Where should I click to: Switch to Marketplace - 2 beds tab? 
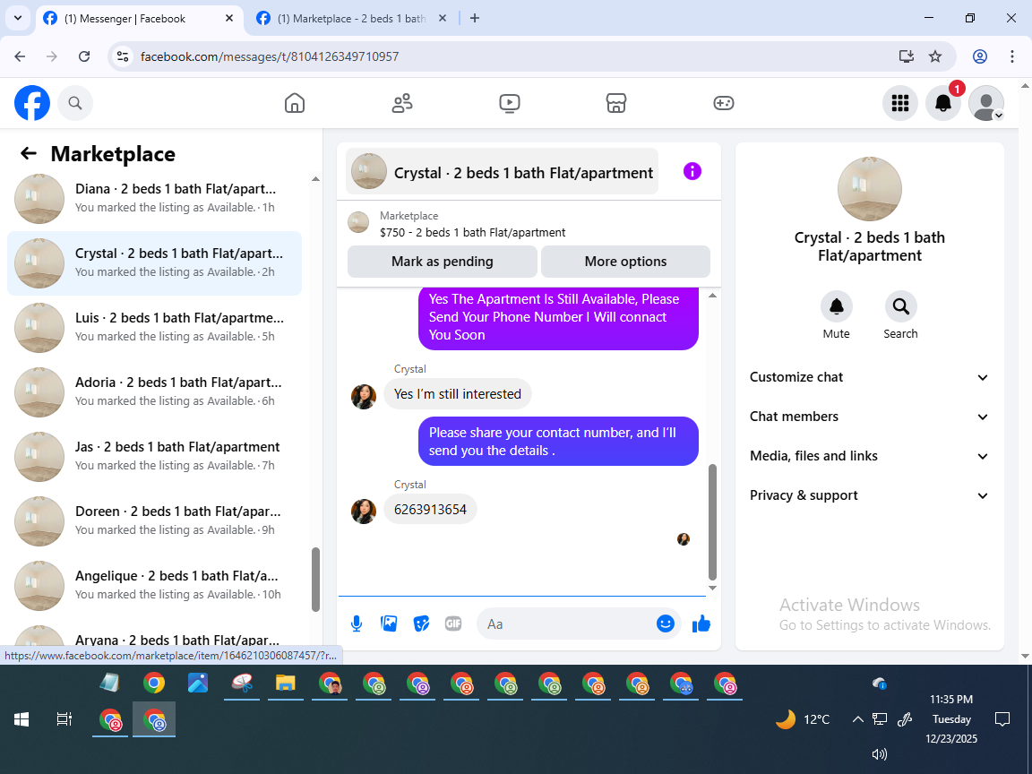point(352,19)
